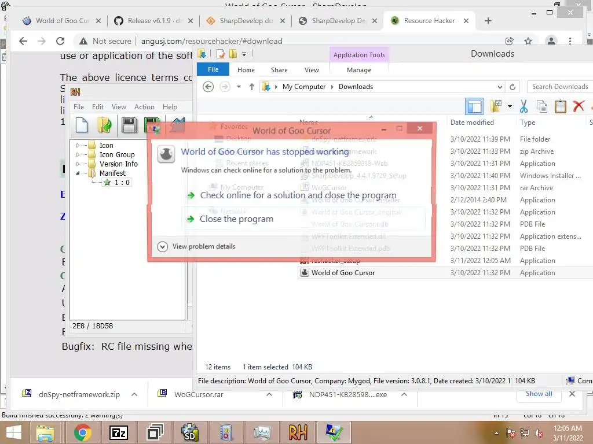Open the Action menu in Resource Hacker

coord(144,107)
